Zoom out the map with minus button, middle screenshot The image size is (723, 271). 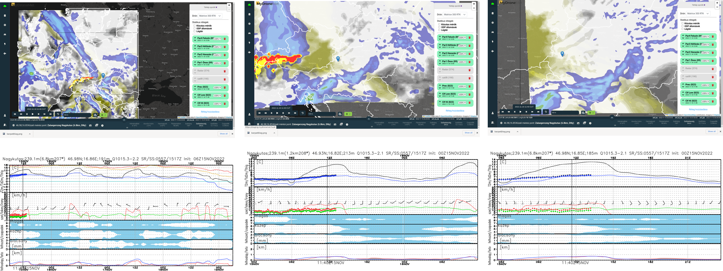(x=474, y=8)
